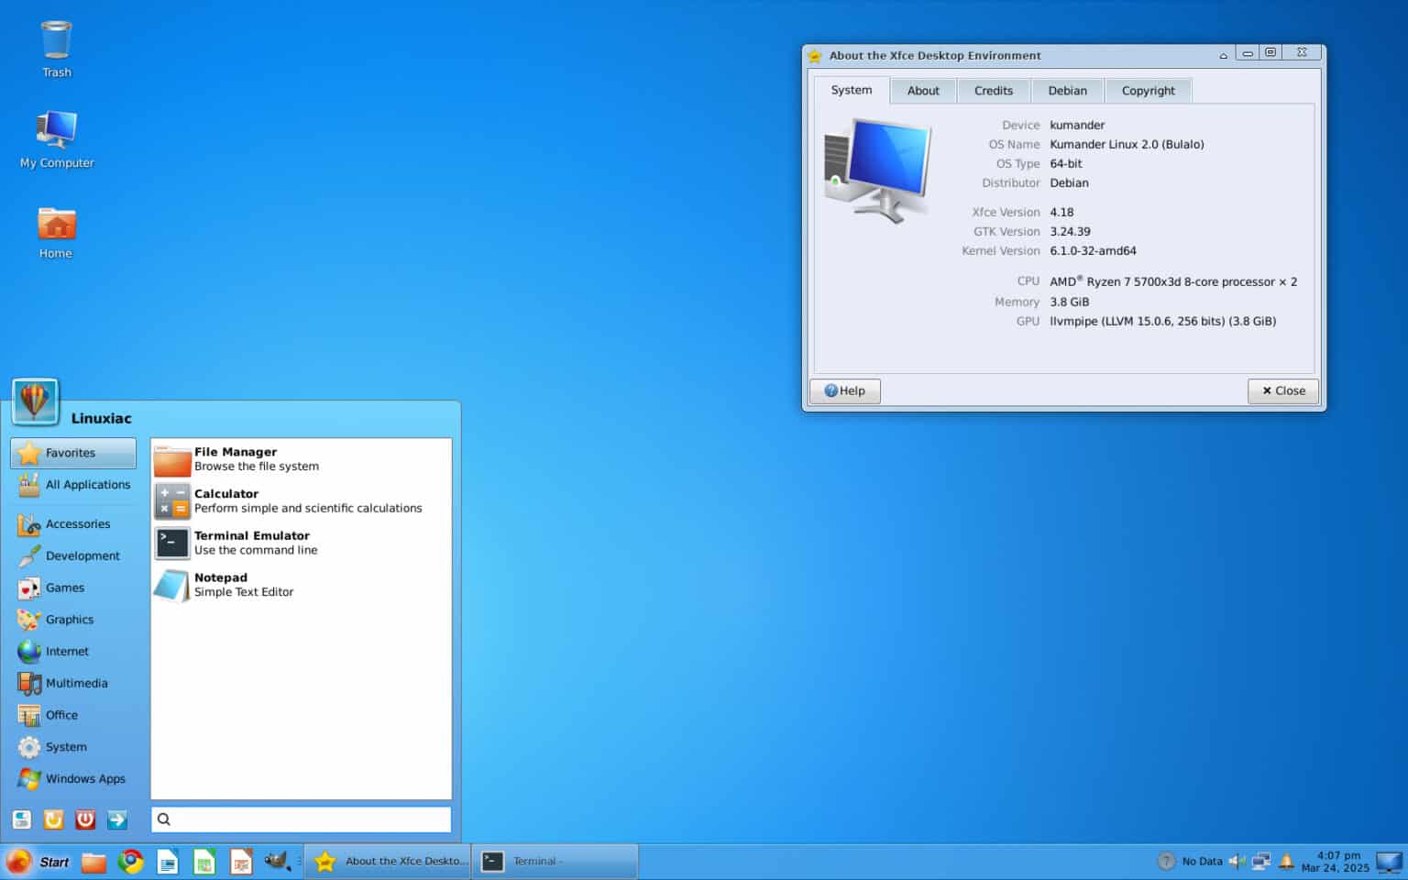The width and height of the screenshot is (1408, 880).
Task: Click the orange restart icon in the menu
Action: [52, 819]
